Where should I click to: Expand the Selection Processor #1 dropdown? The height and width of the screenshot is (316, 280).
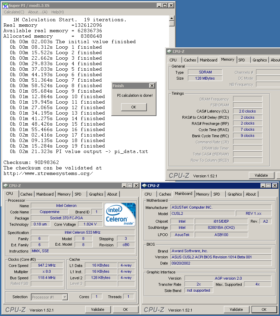65,297
